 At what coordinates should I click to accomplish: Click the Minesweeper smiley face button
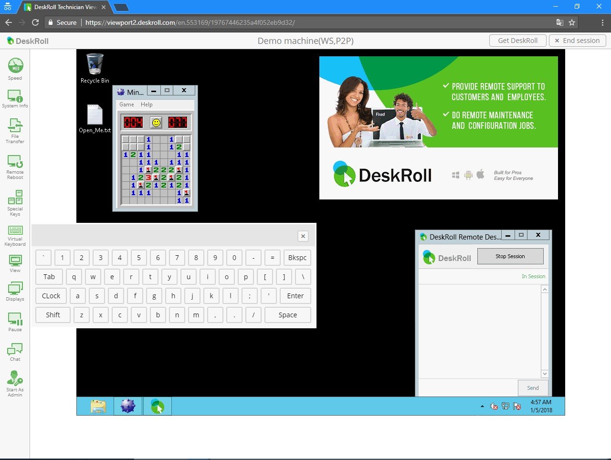coord(156,123)
